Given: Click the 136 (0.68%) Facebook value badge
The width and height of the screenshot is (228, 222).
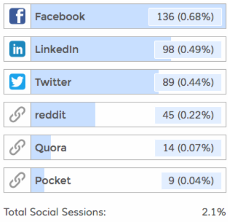Looking at the screenshot, I should [x=185, y=17].
